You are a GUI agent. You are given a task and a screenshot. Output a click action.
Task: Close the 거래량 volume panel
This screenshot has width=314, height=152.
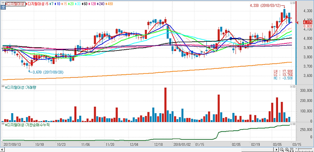coord(294,86)
